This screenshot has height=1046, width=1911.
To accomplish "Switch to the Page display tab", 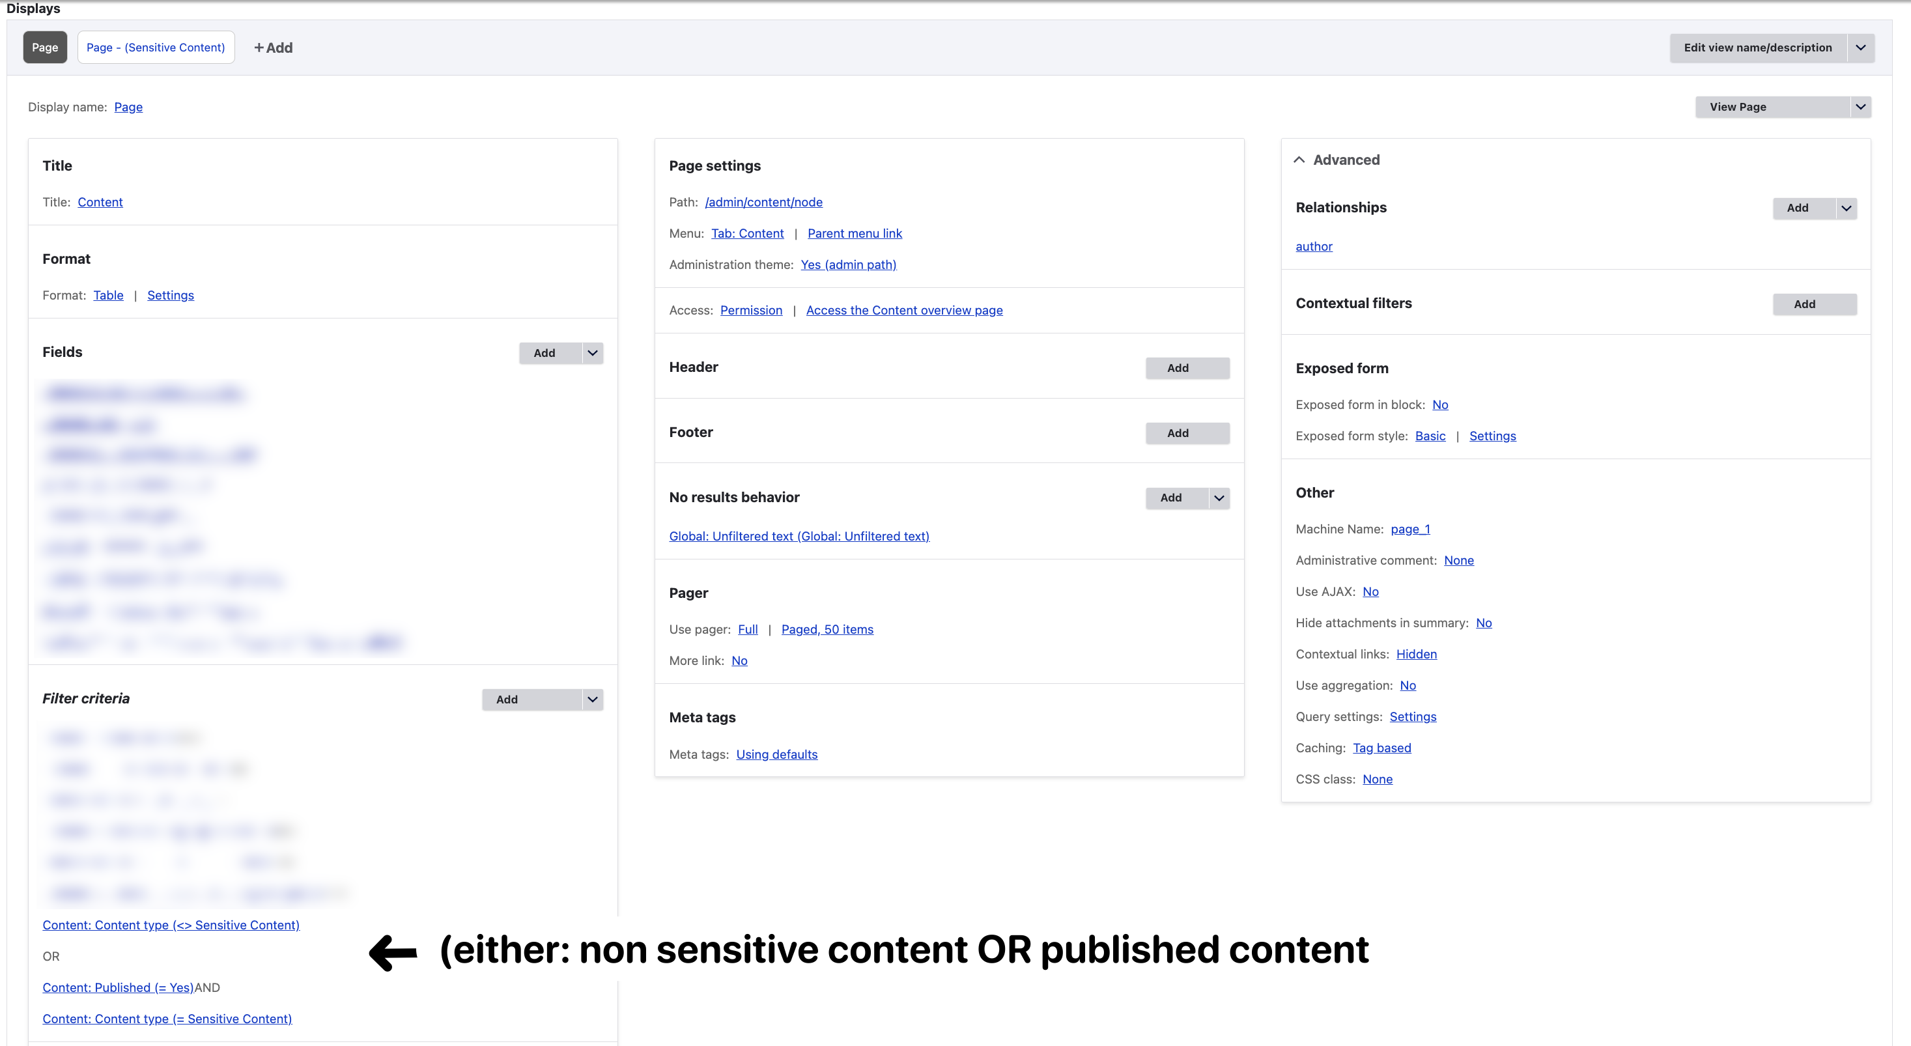I will pyautogui.click(x=44, y=48).
